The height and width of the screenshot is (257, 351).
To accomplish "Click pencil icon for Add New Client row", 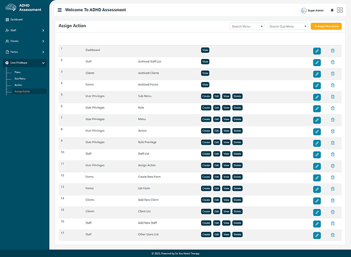I will pyautogui.click(x=316, y=200).
